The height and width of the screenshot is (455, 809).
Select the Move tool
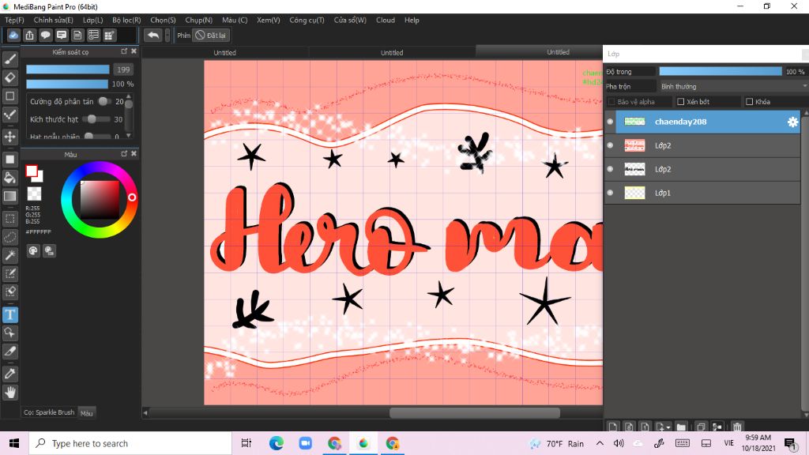point(9,137)
